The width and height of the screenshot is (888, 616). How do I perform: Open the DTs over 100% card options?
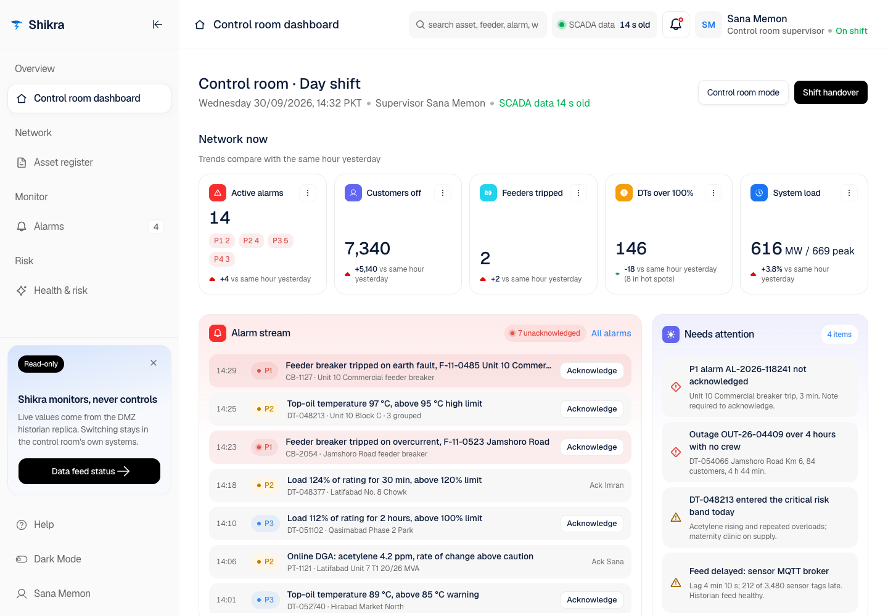coord(713,193)
